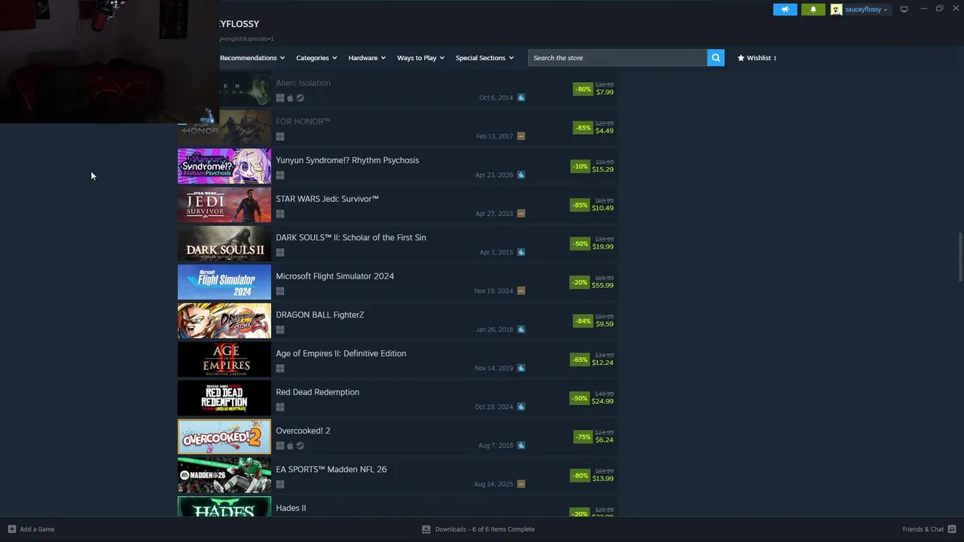Click the Jedi Survivor thumbnail

point(224,205)
